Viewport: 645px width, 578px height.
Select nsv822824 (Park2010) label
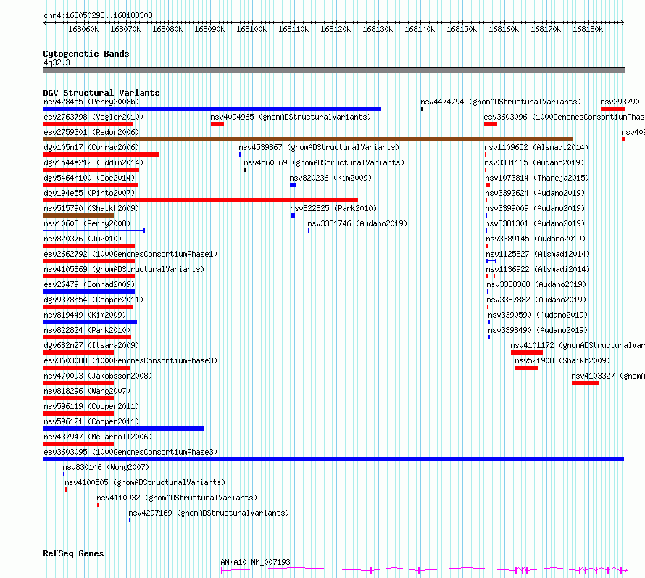click(87, 330)
